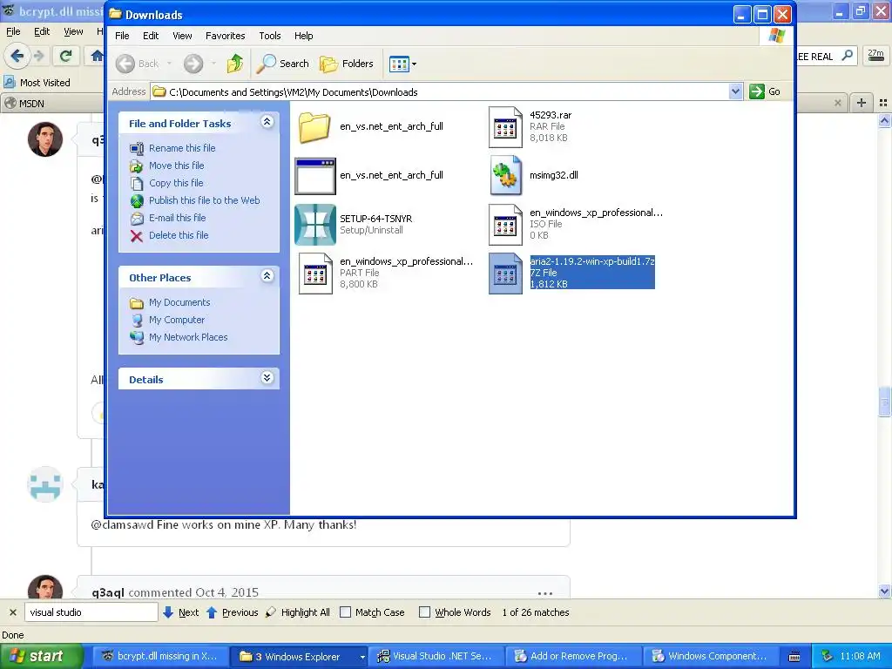Open the Edit menu in Downloads window
Screen dimensions: 892x669
151,36
